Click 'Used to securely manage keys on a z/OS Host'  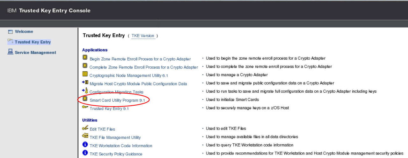247,108
